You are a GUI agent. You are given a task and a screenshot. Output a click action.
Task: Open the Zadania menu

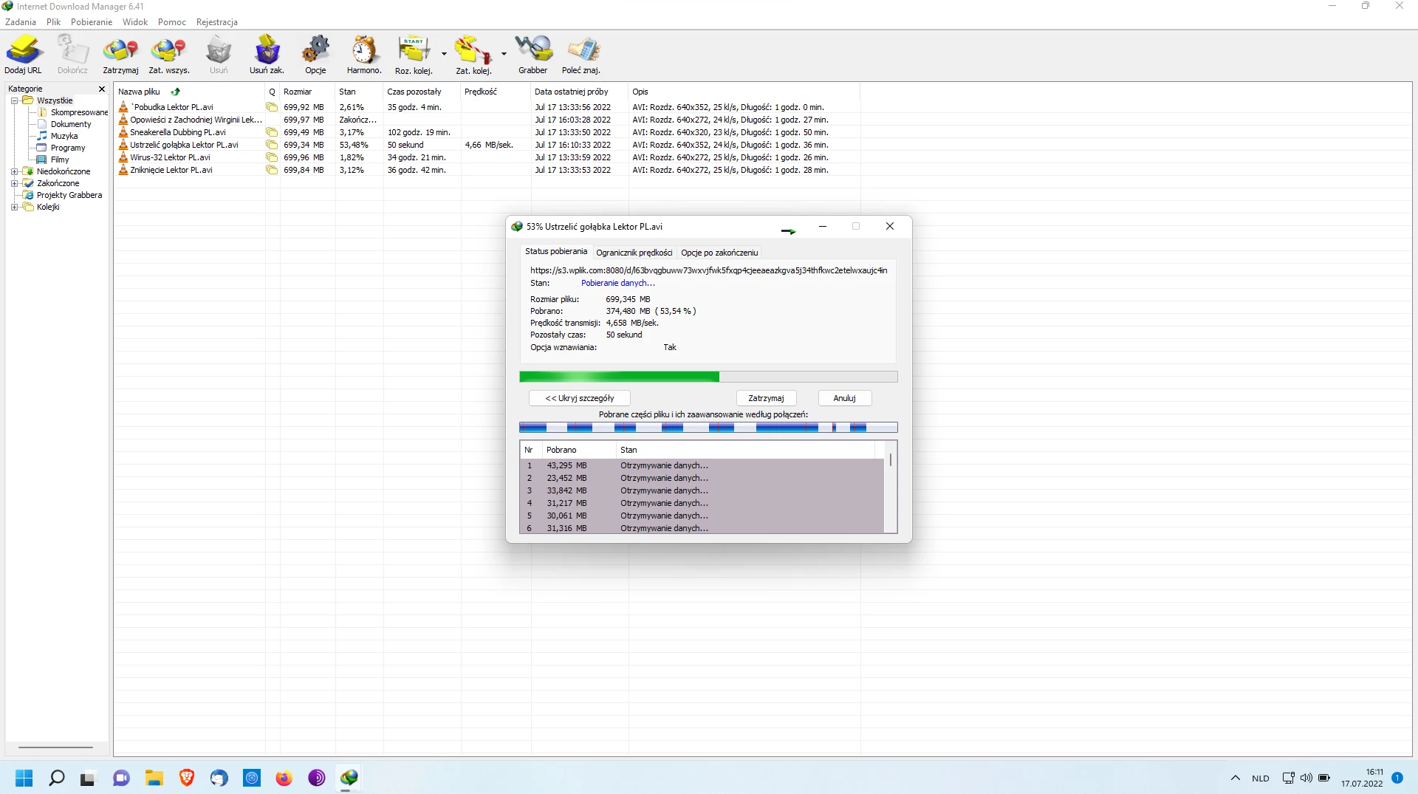[x=21, y=22]
